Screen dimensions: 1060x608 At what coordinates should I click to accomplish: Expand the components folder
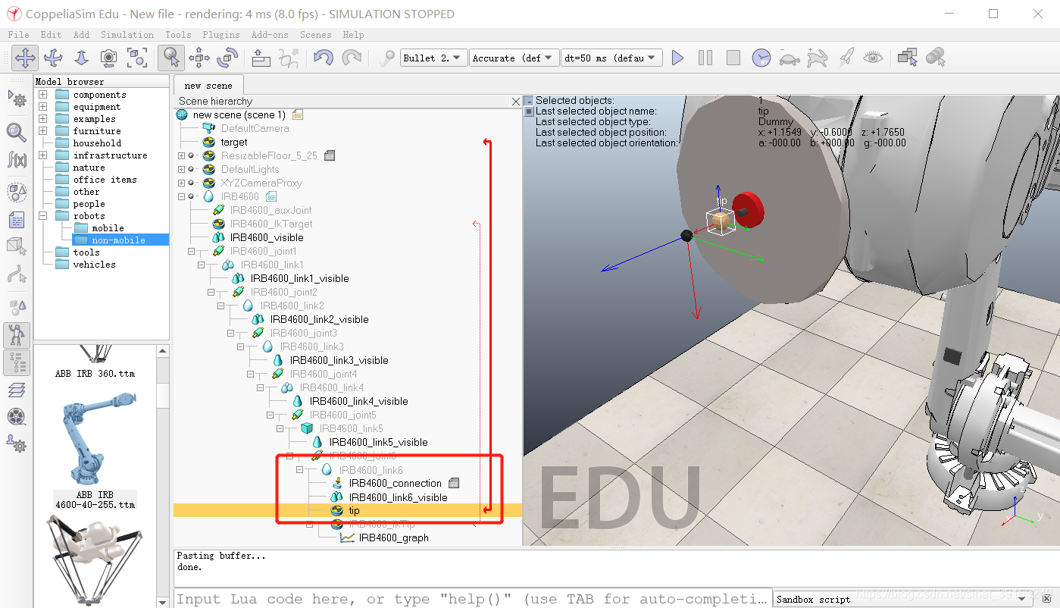coord(43,95)
